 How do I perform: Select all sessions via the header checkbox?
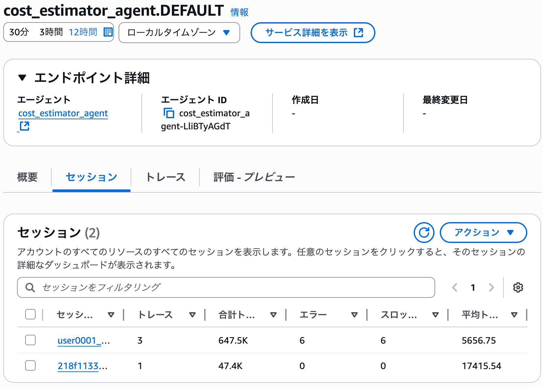[x=30, y=314]
